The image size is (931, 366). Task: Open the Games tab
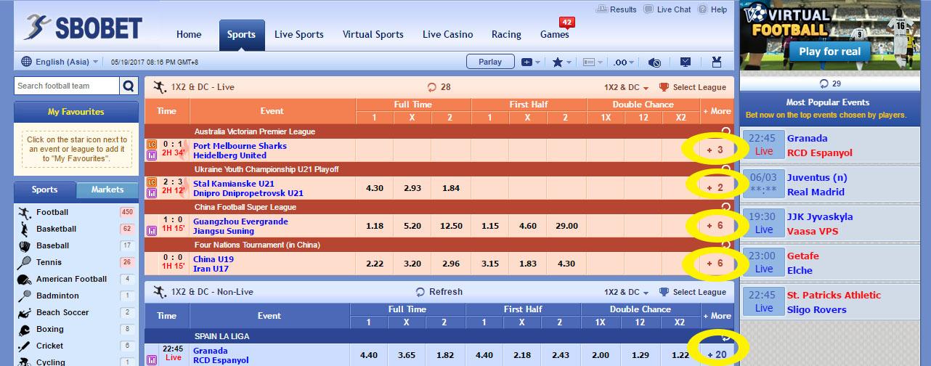click(555, 34)
